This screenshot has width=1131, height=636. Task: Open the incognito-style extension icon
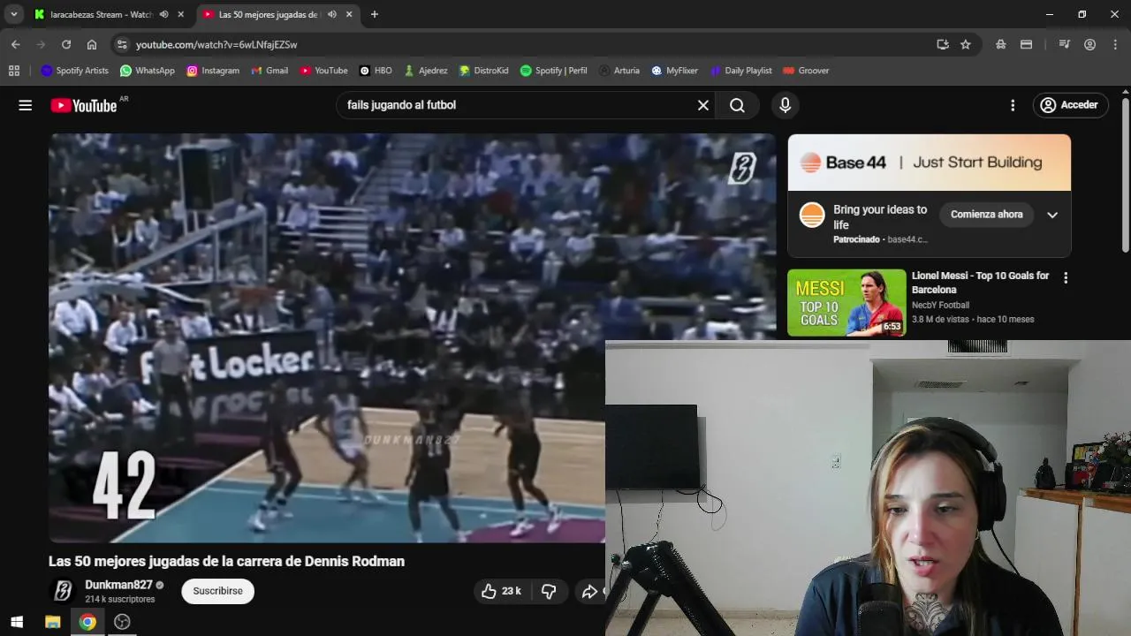[1001, 44]
